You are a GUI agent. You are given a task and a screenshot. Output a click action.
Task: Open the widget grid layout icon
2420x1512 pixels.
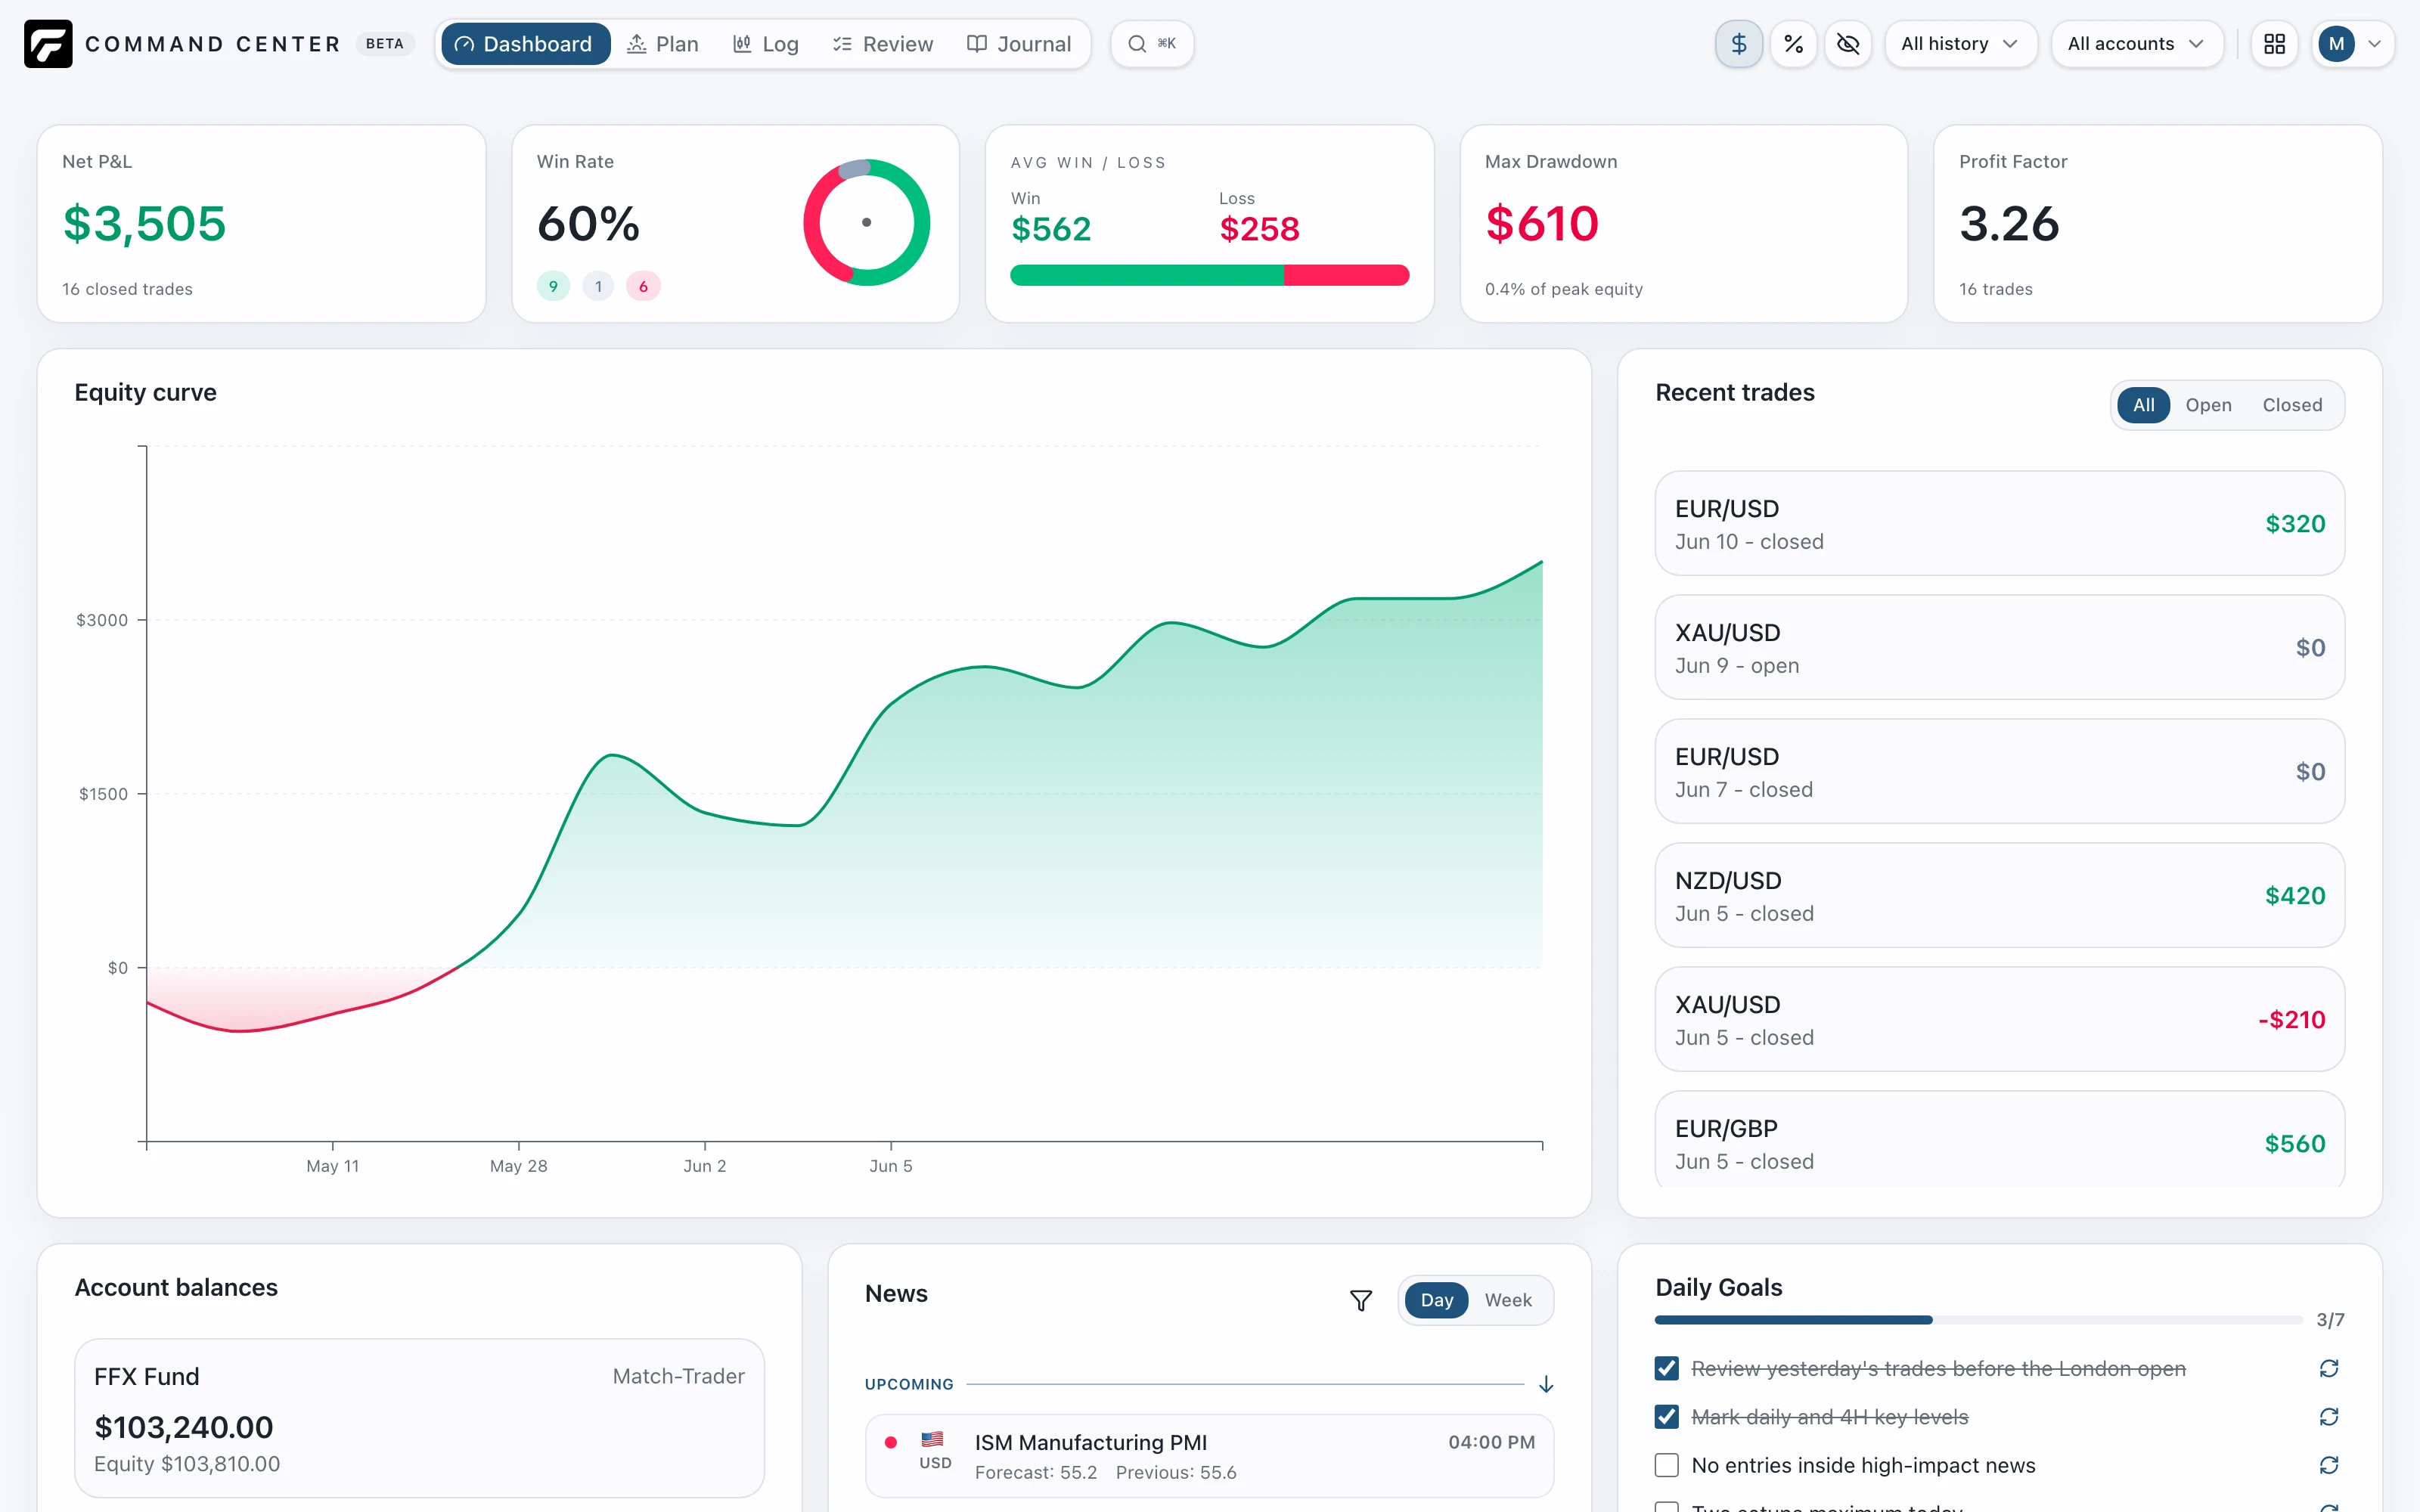point(2275,44)
